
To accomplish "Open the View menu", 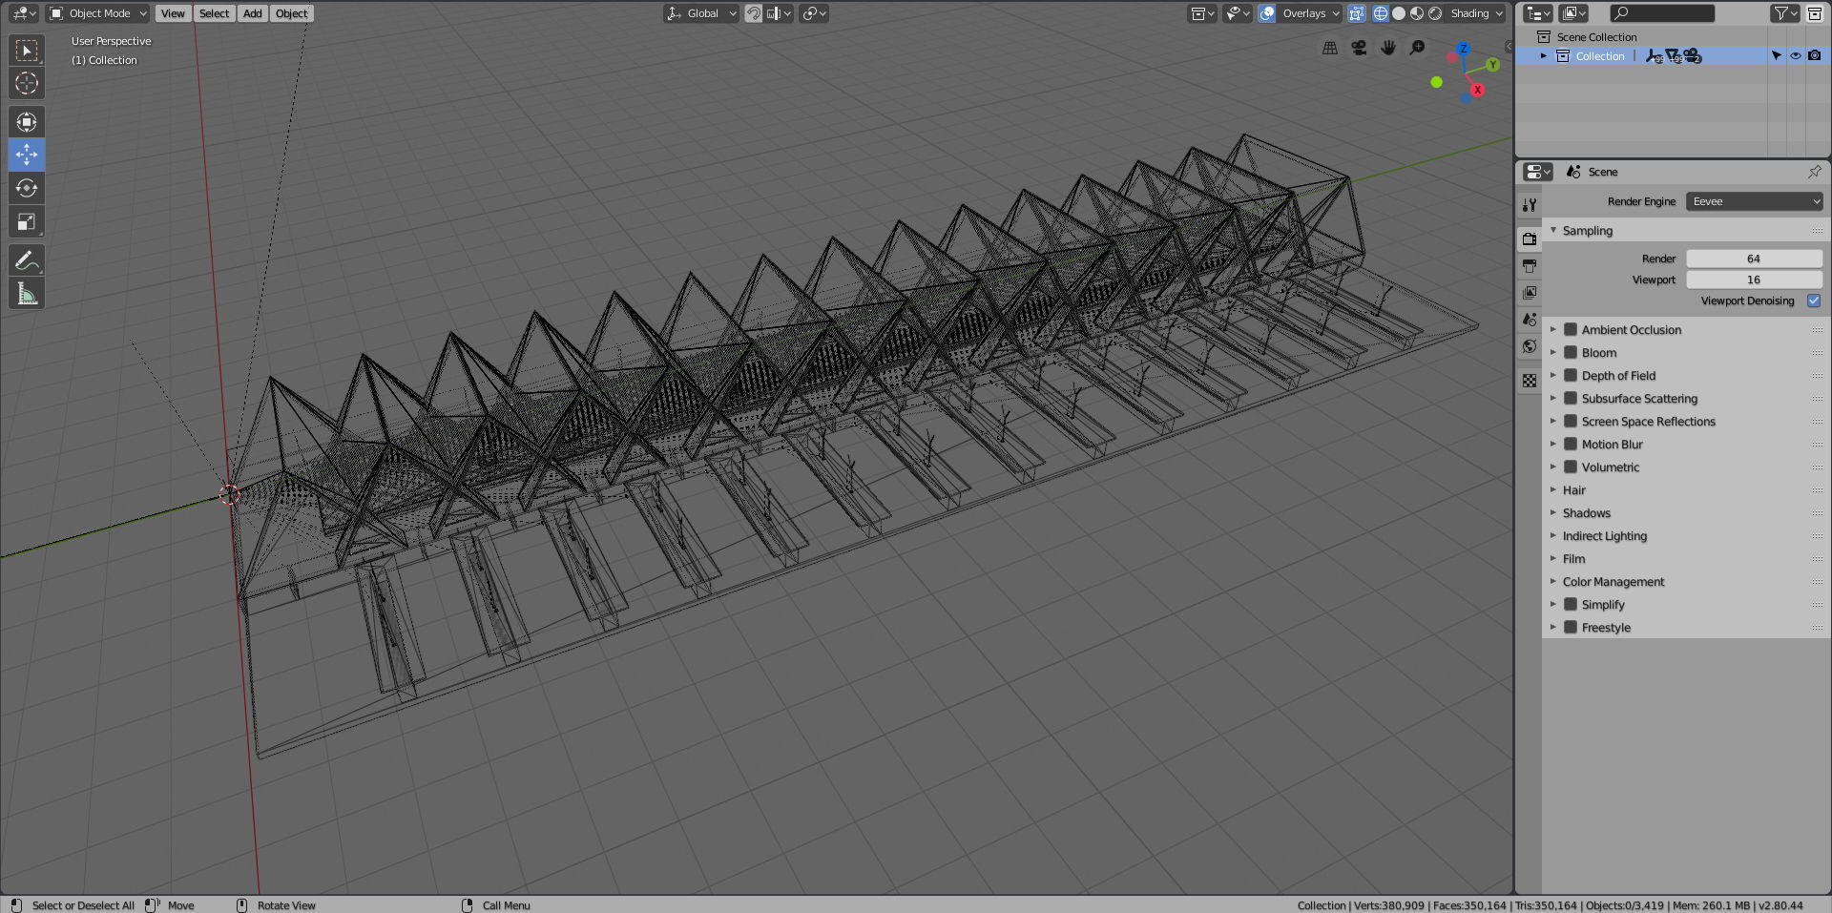I will pos(173,13).
